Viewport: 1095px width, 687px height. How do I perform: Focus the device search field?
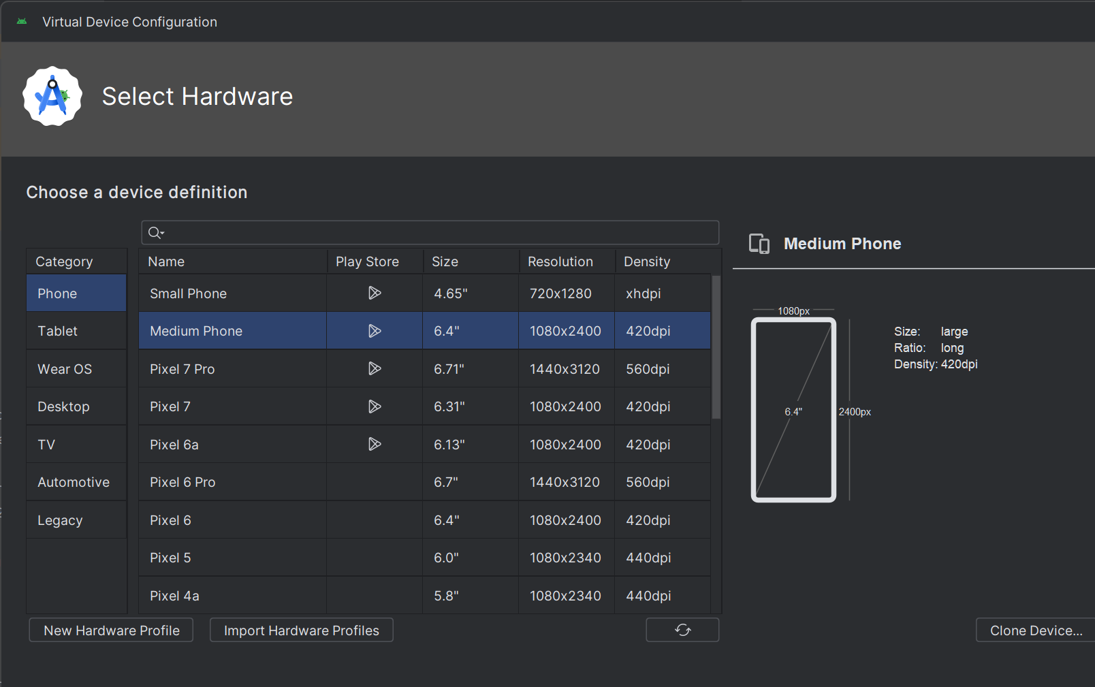tap(430, 232)
